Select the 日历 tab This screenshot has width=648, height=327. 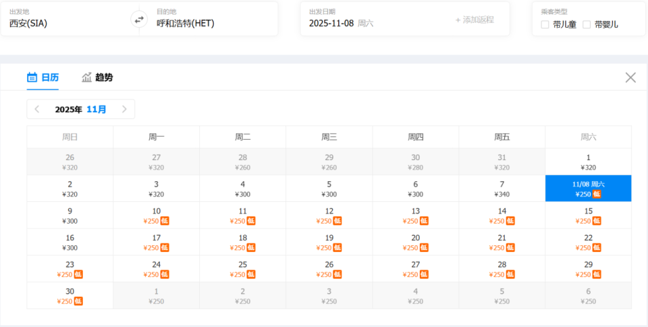coord(49,77)
